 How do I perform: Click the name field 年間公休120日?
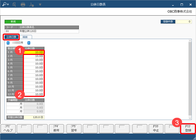49,31
